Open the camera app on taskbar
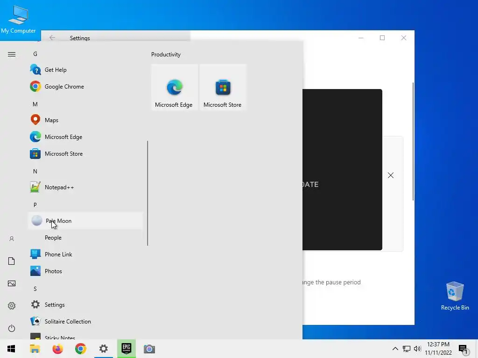 [x=149, y=349]
